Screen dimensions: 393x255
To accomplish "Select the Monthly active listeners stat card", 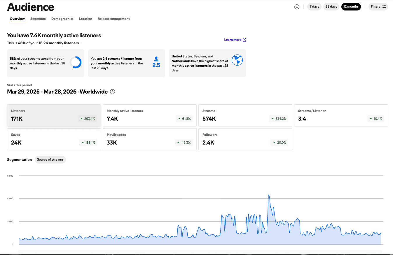I will click(x=150, y=115).
